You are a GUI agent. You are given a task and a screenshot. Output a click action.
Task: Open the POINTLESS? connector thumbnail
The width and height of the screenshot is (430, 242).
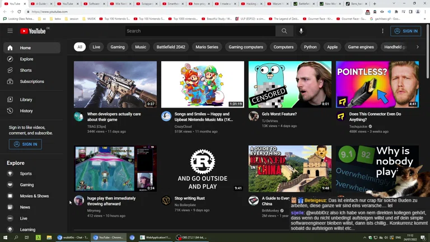(377, 85)
